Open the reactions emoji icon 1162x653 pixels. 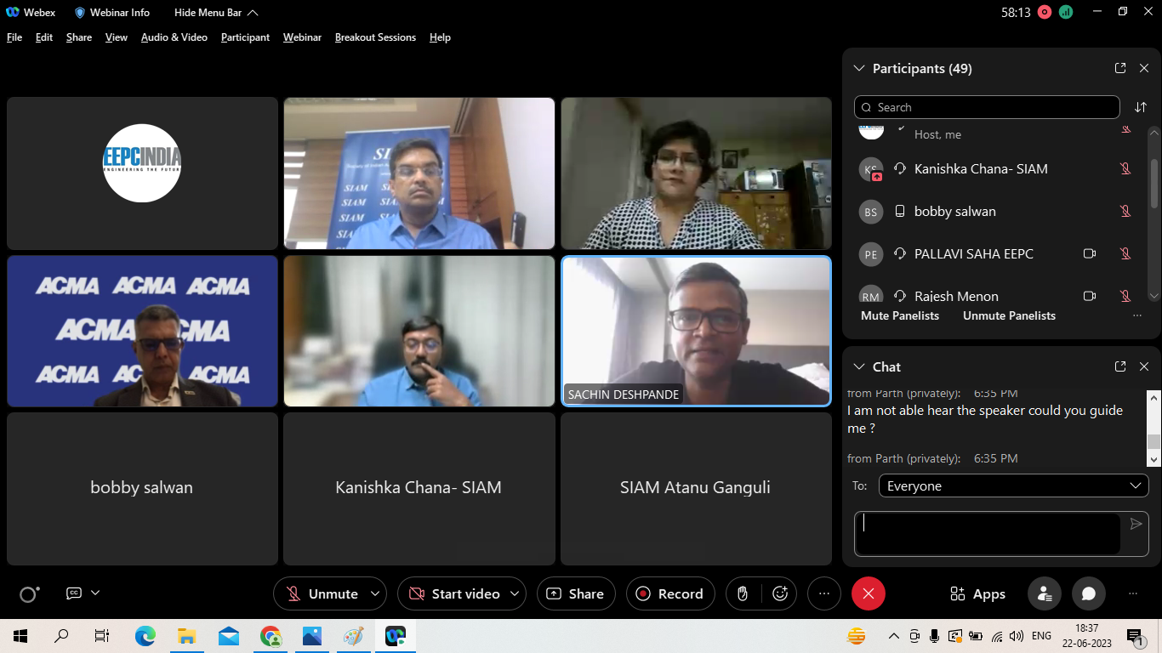[x=780, y=593]
